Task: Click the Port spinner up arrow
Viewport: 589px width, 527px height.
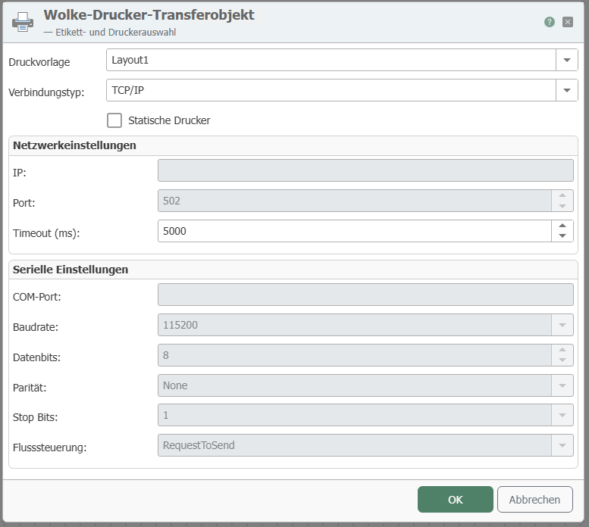Action: click(562, 195)
